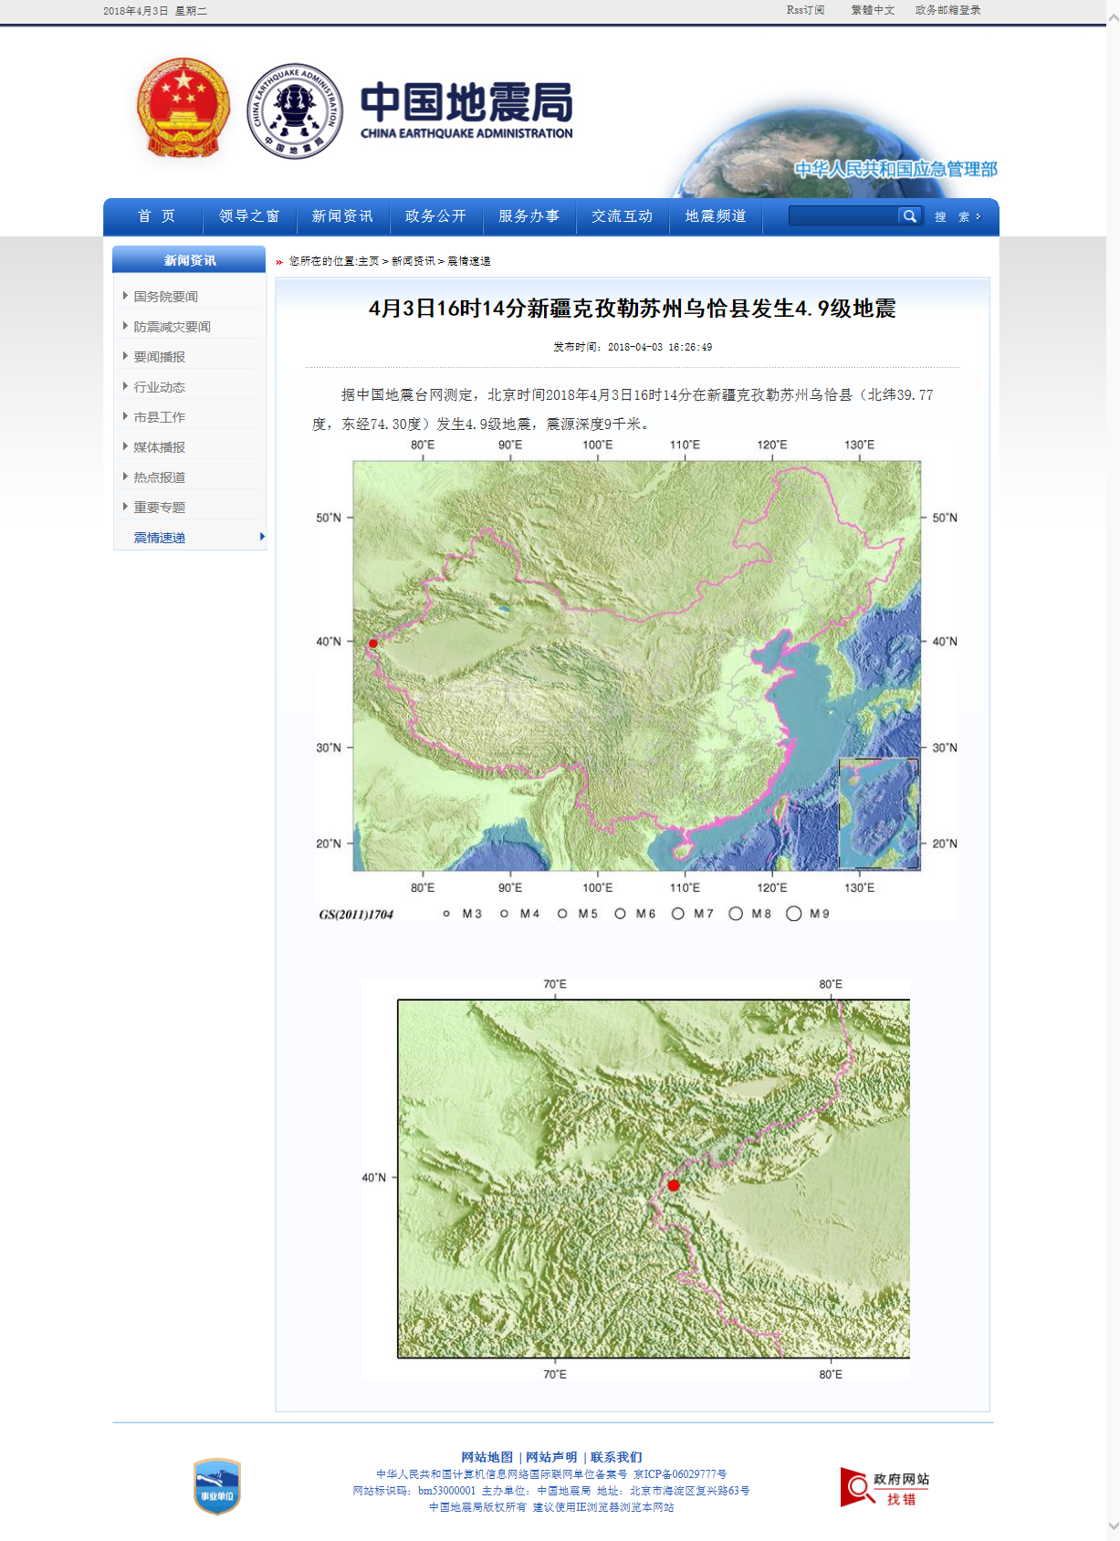Click the red epicenter dot on regional map
The height and width of the screenshot is (1541, 1120).
[674, 1185]
